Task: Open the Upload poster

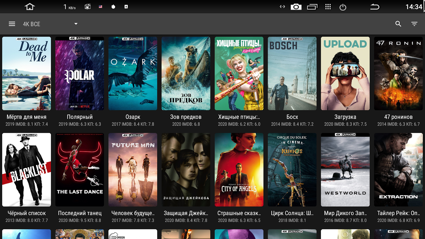Action: click(345, 74)
